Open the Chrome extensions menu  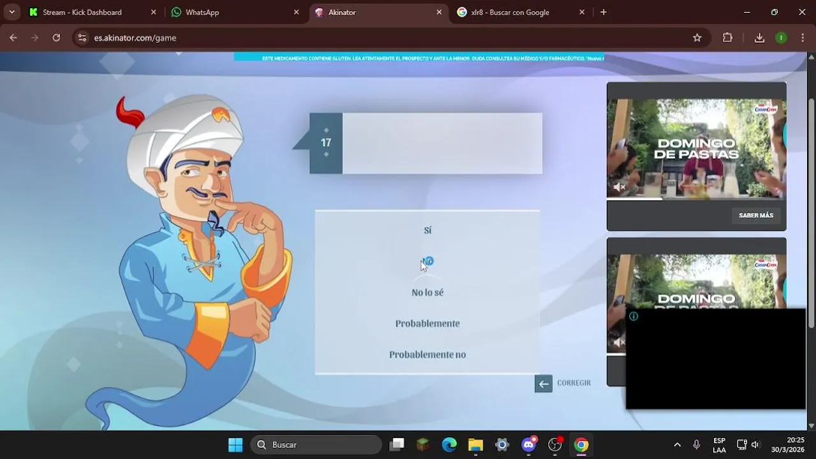727,38
